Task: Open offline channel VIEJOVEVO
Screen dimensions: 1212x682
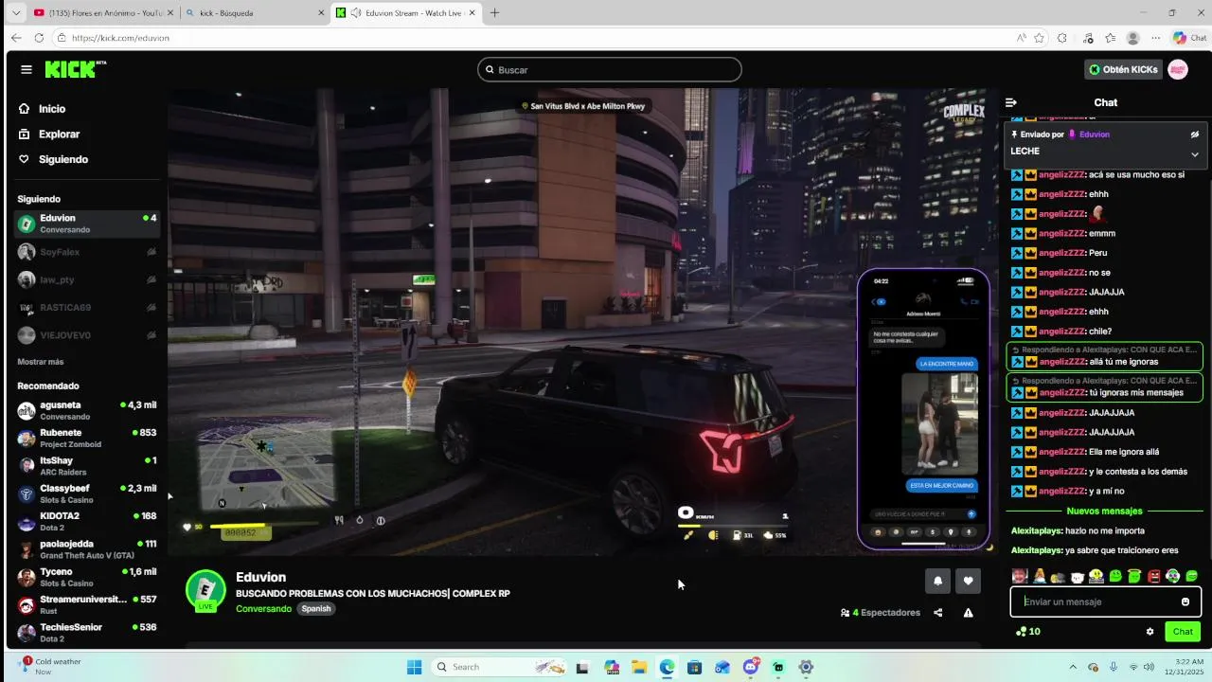Action: (86, 335)
